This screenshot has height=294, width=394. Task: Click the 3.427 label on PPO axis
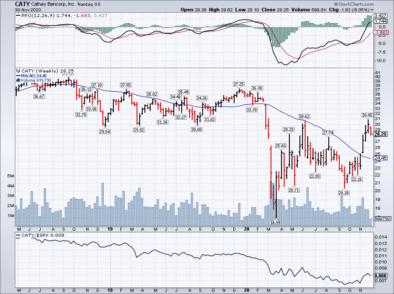(x=380, y=16)
